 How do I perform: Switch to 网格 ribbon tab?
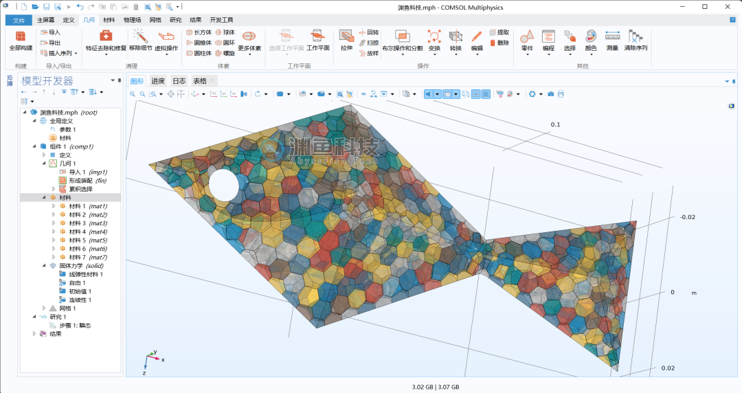click(x=155, y=20)
